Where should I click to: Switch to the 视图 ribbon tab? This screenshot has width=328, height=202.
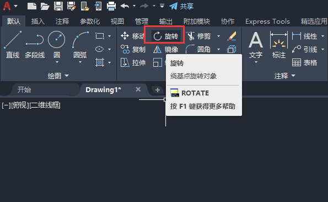click(117, 21)
